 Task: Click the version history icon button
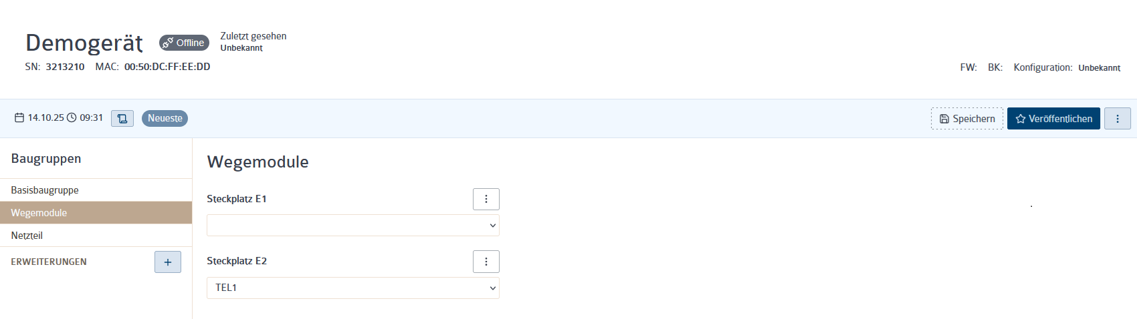point(122,118)
